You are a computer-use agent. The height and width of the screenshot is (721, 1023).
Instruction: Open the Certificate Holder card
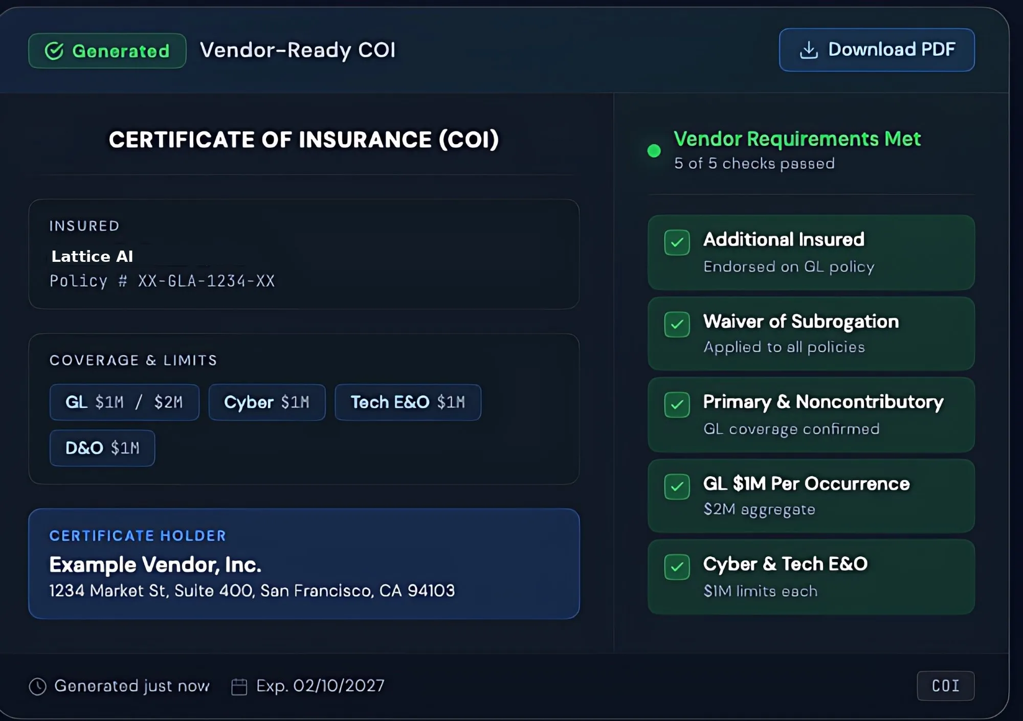(304, 564)
